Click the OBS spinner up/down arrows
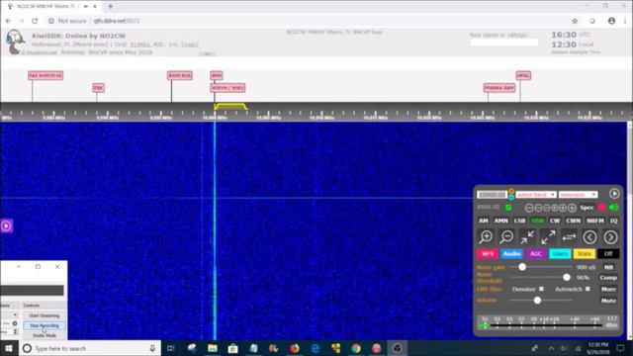Viewport: 633px width, 356px height. click(x=15, y=332)
